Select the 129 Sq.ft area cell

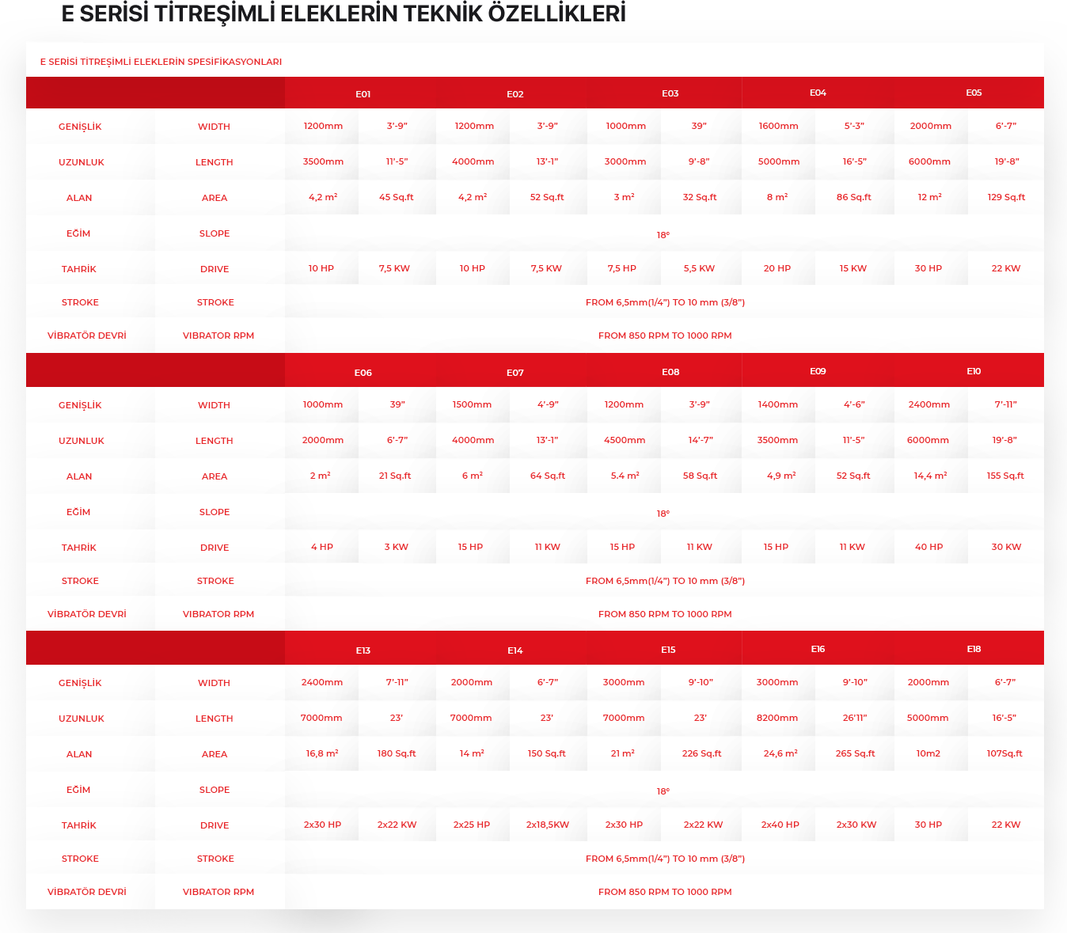point(1006,197)
